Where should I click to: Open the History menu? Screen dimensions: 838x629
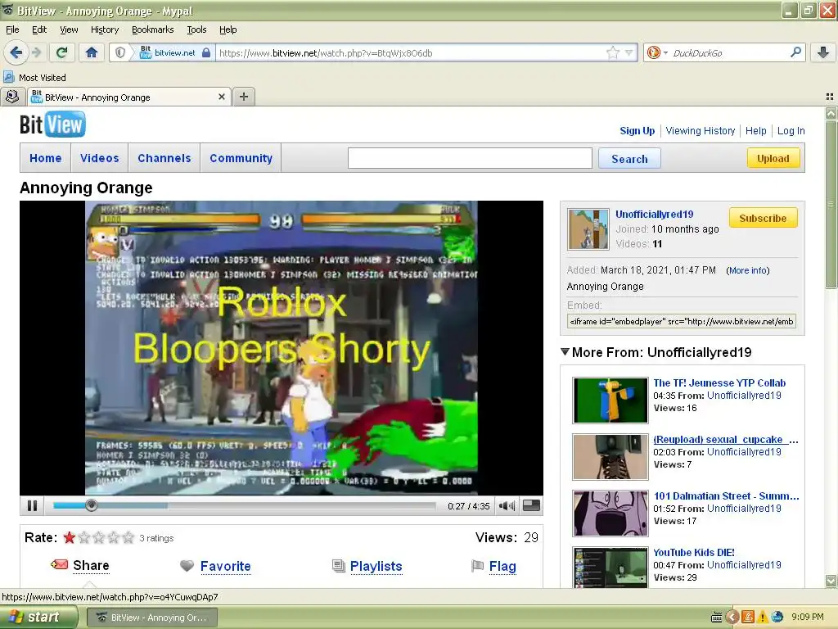[x=104, y=29]
